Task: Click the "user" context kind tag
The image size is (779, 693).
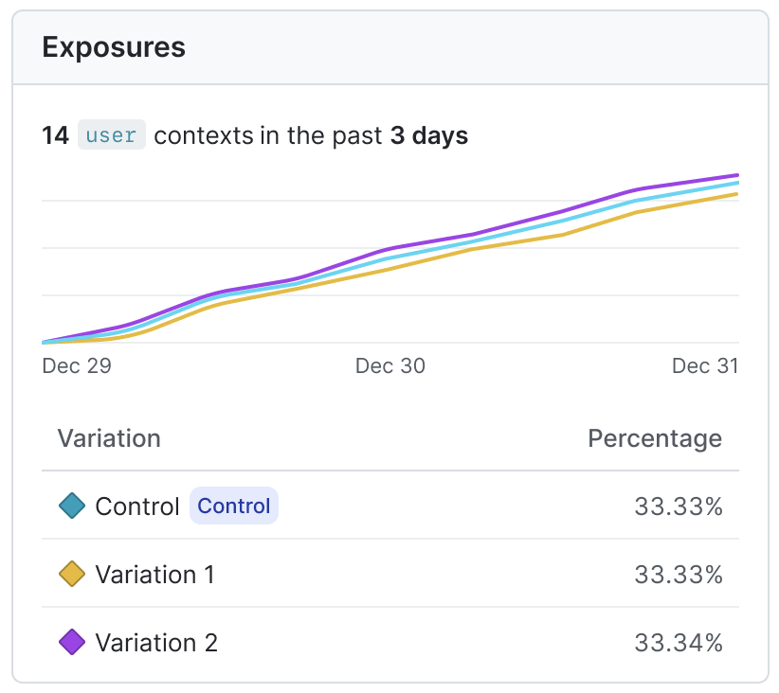Action: coord(111,135)
